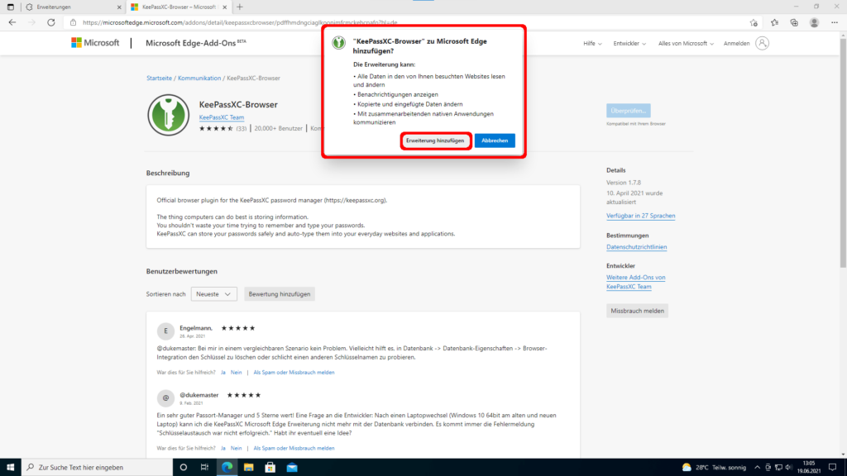This screenshot has width=847, height=476.
Task: Click Anmelden link in header
Action: tap(736, 43)
